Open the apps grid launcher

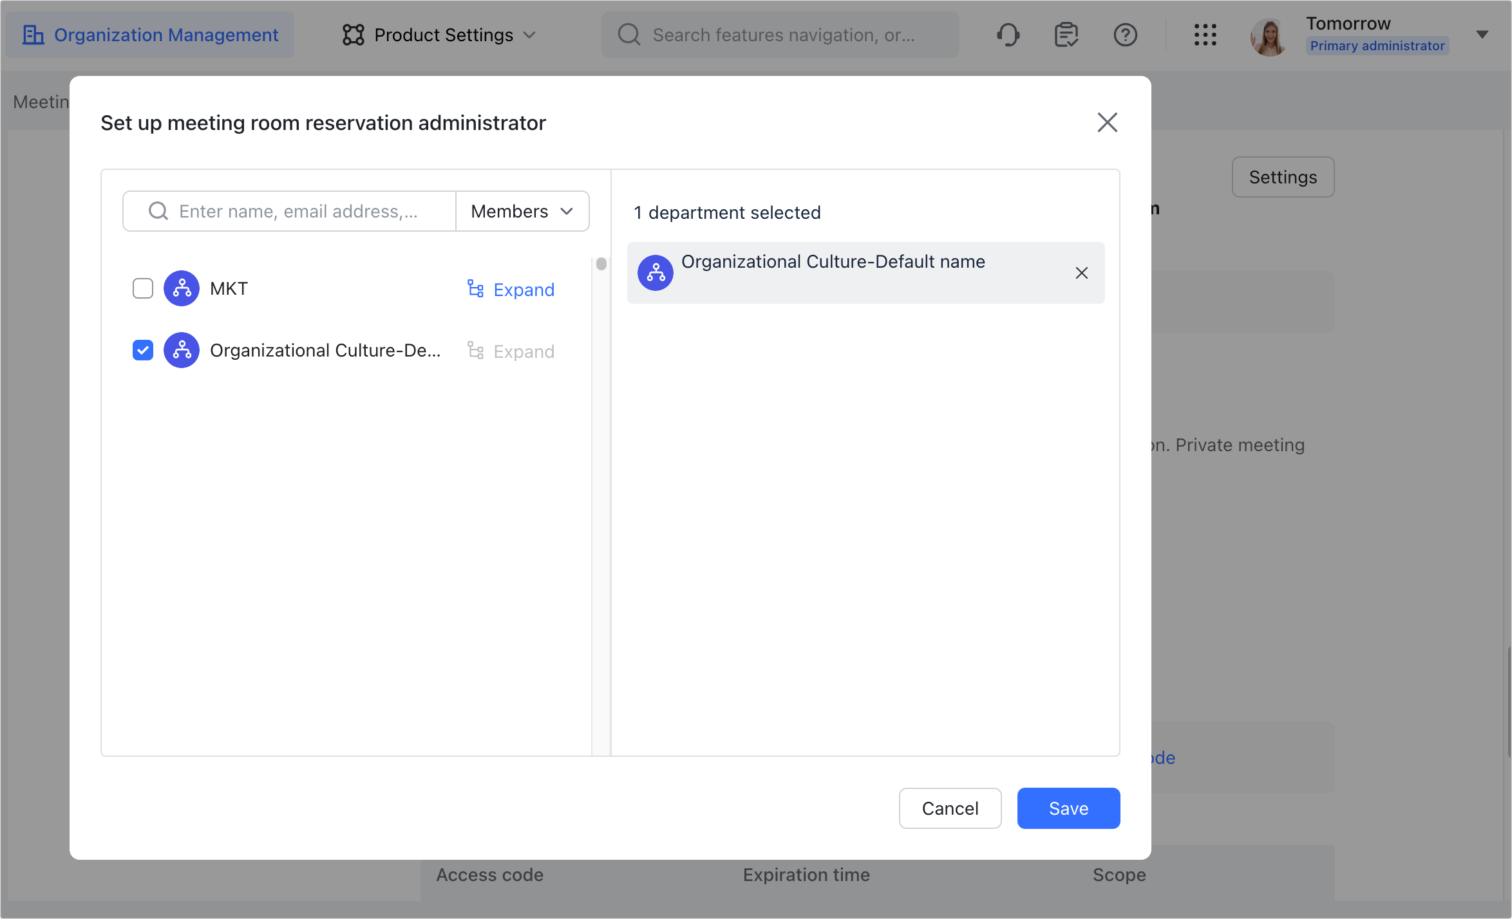coord(1205,35)
